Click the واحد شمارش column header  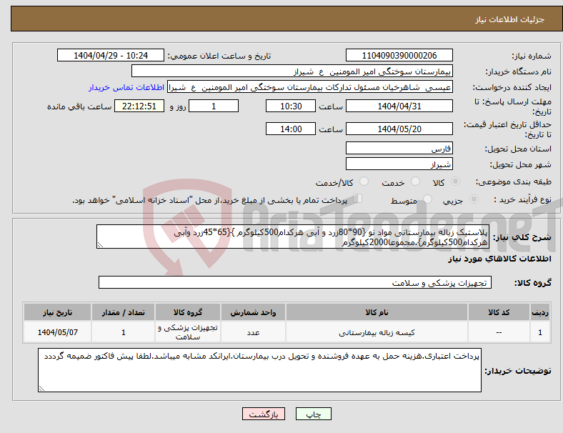point(253,312)
